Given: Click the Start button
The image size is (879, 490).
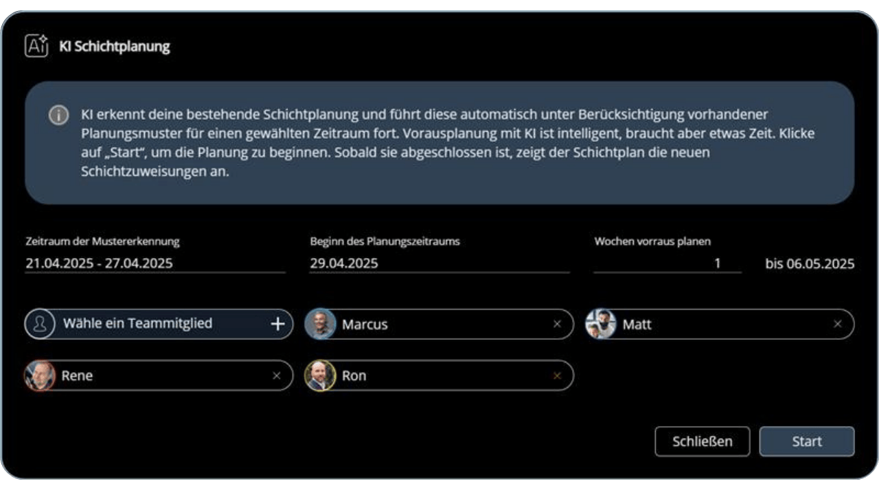Looking at the screenshot, I should coord(807,441).
